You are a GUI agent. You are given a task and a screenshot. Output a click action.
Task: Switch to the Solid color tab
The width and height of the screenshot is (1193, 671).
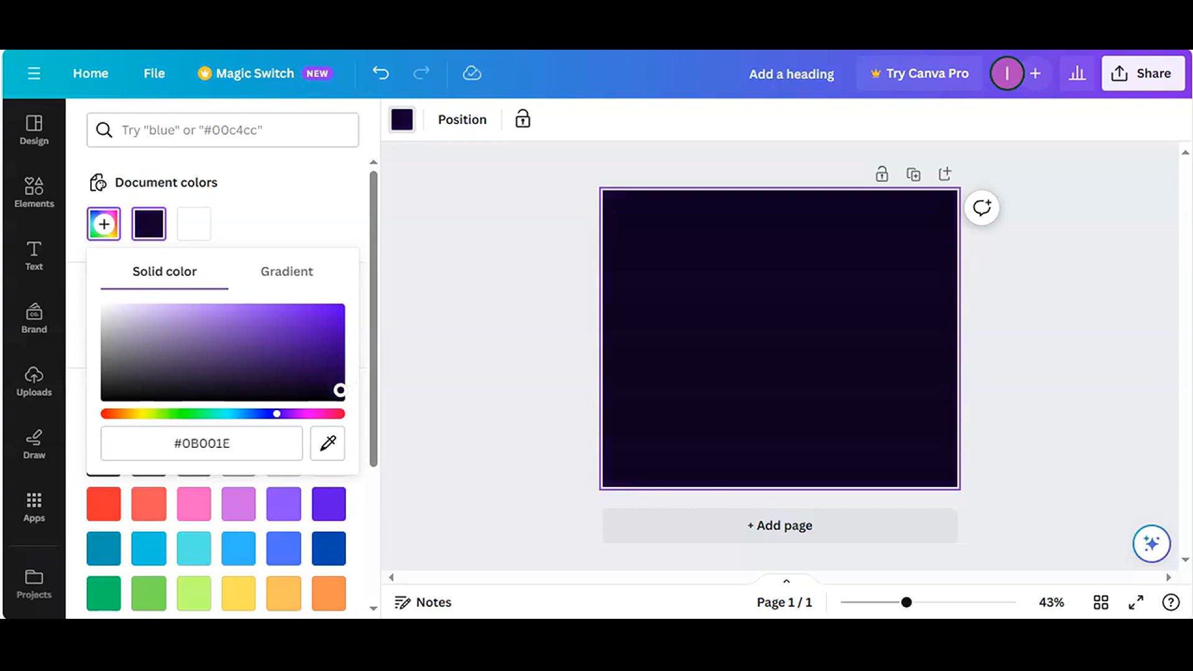coord(164,272)
